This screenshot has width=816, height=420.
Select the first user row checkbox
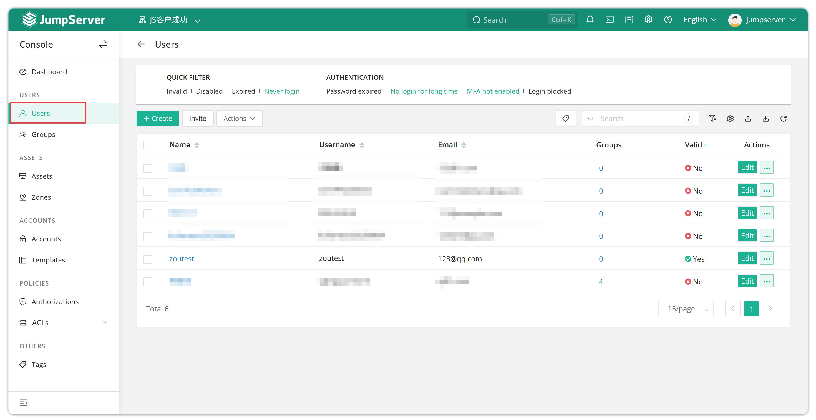(148, 168)
